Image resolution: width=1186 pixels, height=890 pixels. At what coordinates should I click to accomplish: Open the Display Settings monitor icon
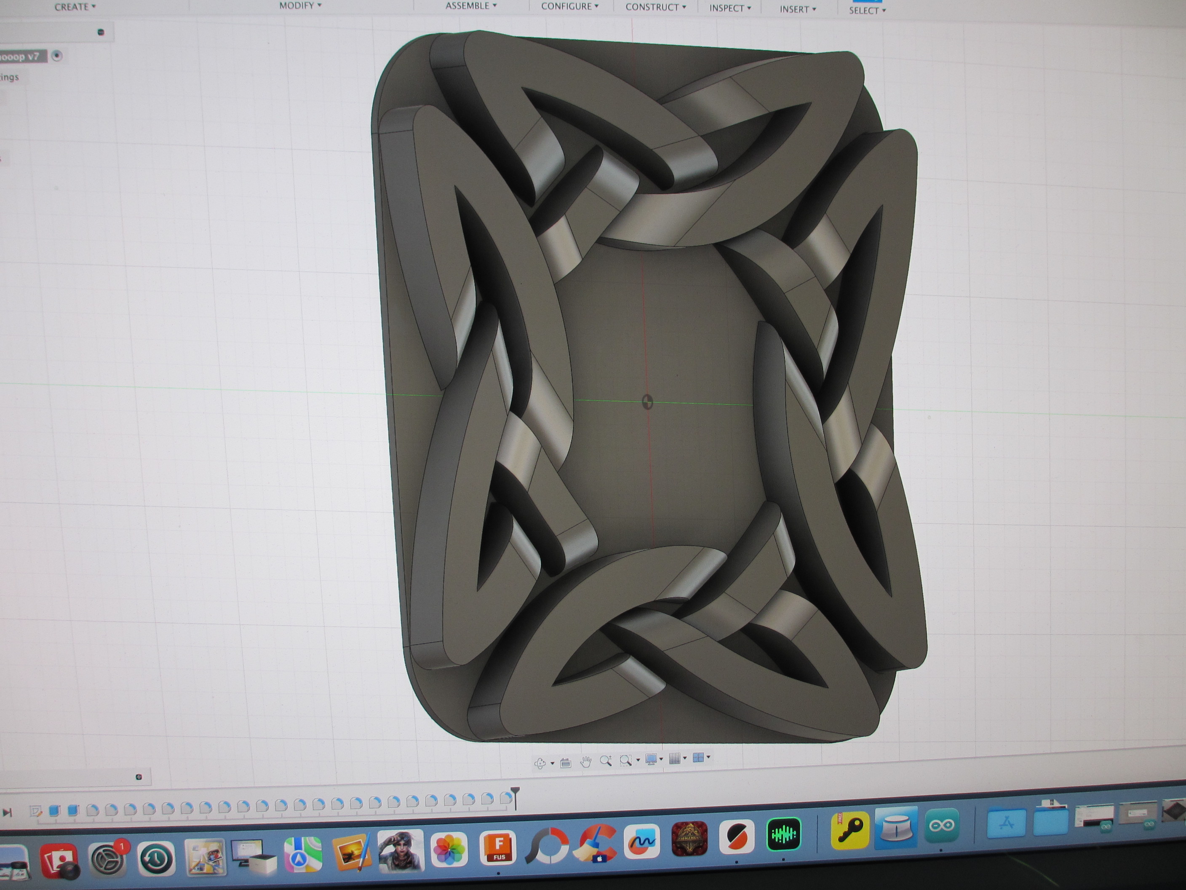click(652, 759)
